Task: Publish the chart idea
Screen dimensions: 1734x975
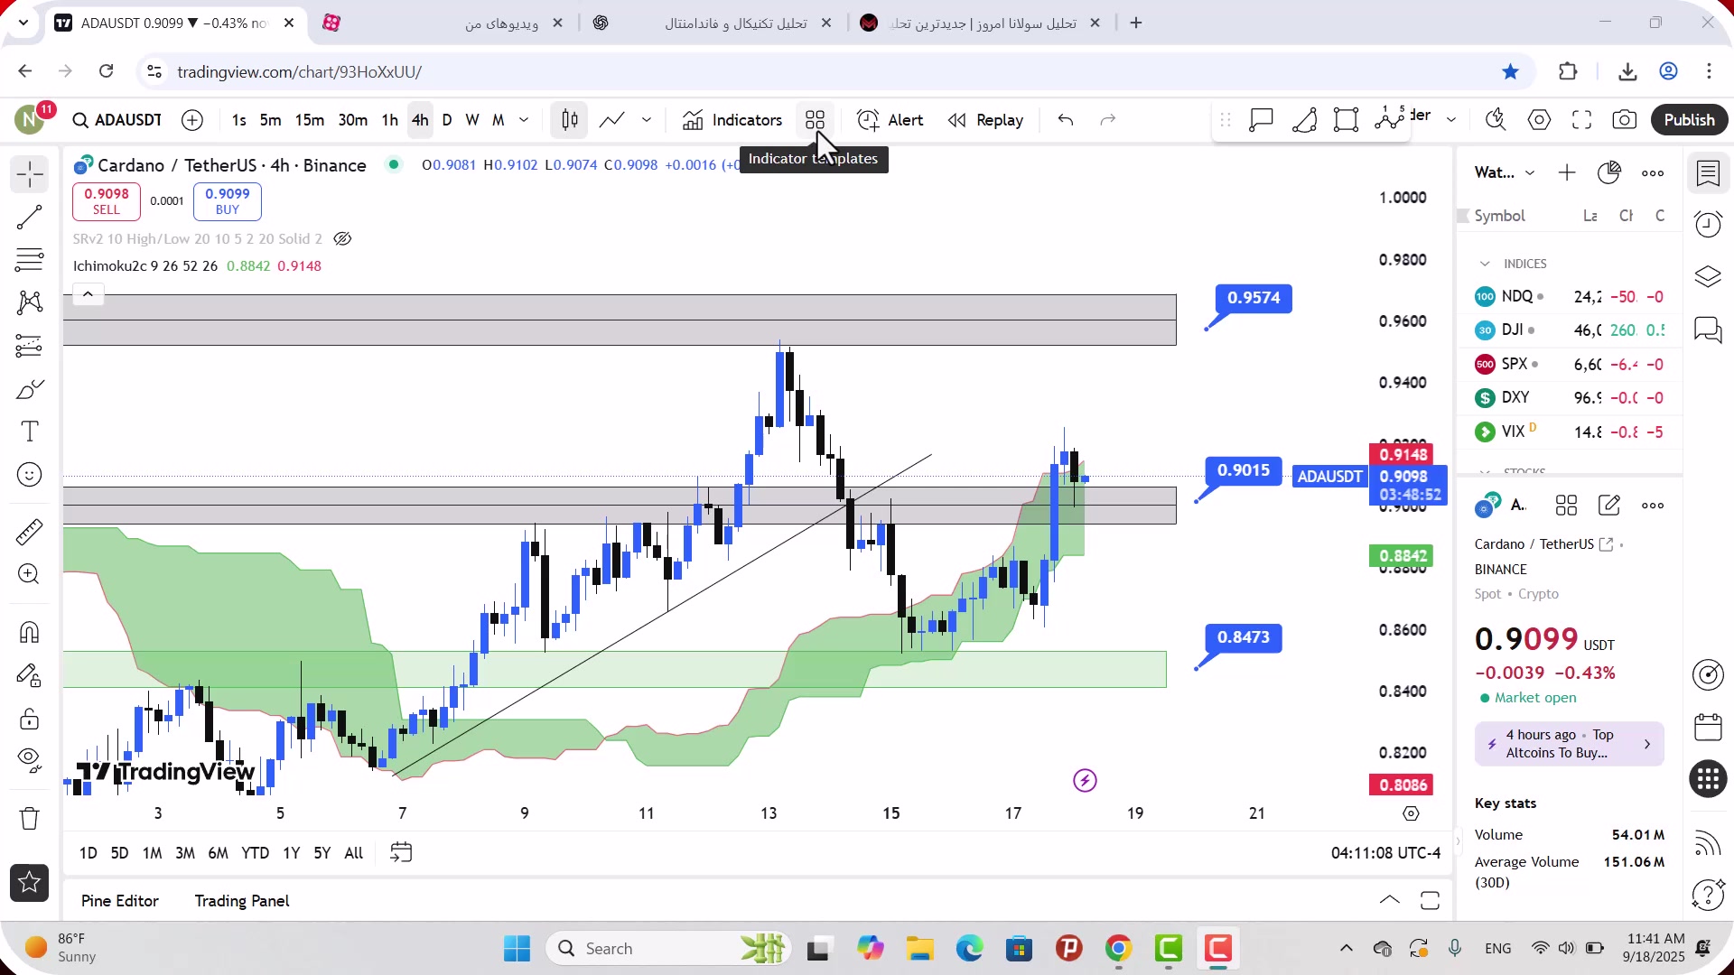Action: [x=1689, y=120]
